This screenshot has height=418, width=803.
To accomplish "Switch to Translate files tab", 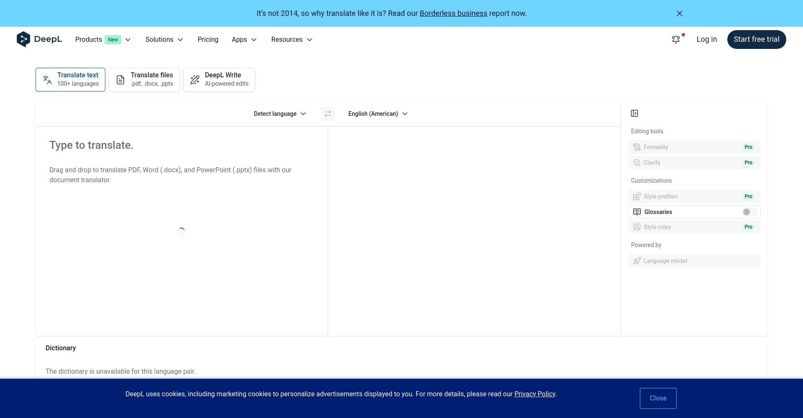I will (x=144, y=79).
